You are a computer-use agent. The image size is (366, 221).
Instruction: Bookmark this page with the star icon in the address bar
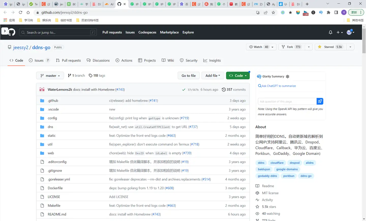point(273,12)
